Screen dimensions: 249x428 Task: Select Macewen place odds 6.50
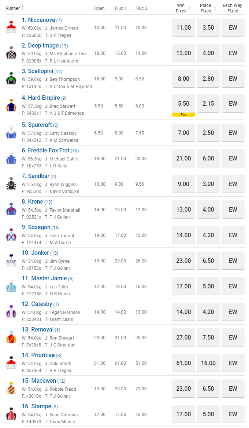(x=208, y=389)
